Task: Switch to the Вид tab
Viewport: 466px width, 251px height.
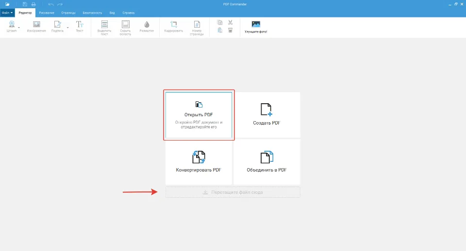Action: point(112,13)
